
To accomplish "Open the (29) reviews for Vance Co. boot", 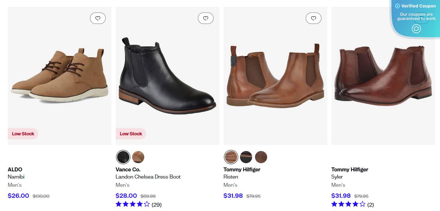I will [157, 205].
